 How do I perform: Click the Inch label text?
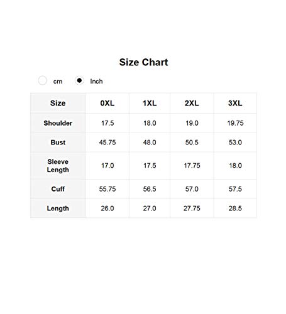96,81
